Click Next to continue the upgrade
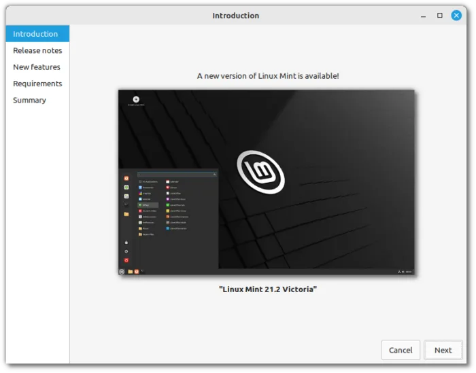 [x=443, y=350]
